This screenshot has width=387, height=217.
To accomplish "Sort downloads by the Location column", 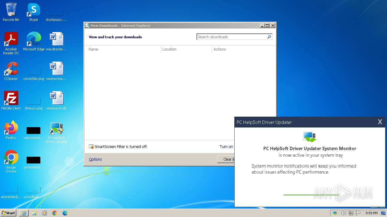I will pyautogui.click(x=187, y=49).
